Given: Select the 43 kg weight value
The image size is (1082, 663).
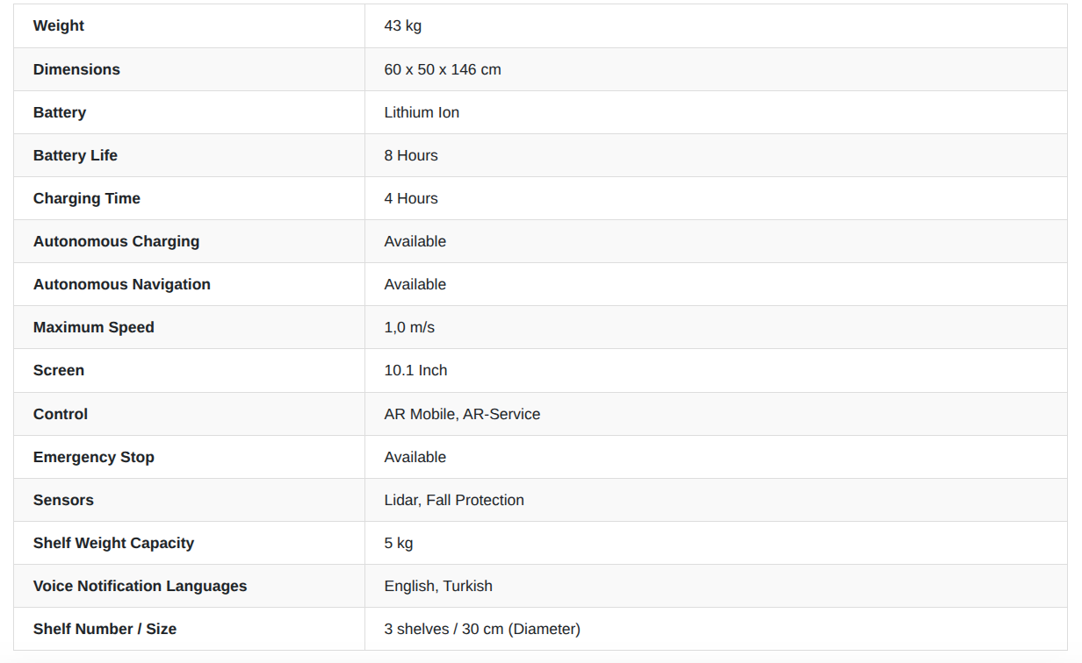Looking at the screenshot, I should tap(403, 26).
